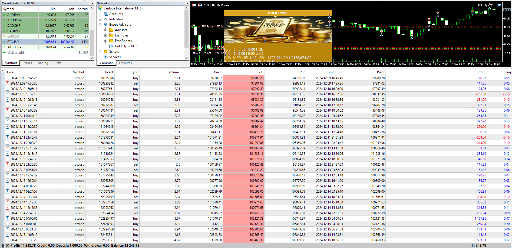Sort history by S / L column header
Screen dimensions: 512x248
pos(243,72)
